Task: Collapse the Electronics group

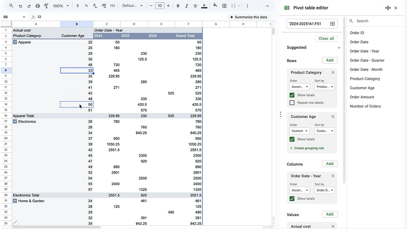Action: click(15, 121)
